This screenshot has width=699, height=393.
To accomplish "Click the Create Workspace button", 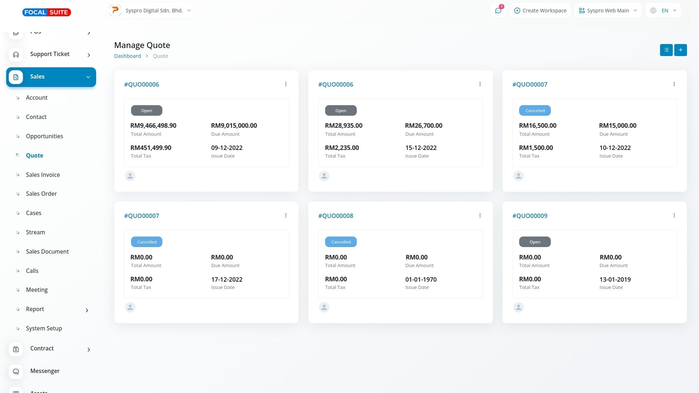I will [540, 11].
